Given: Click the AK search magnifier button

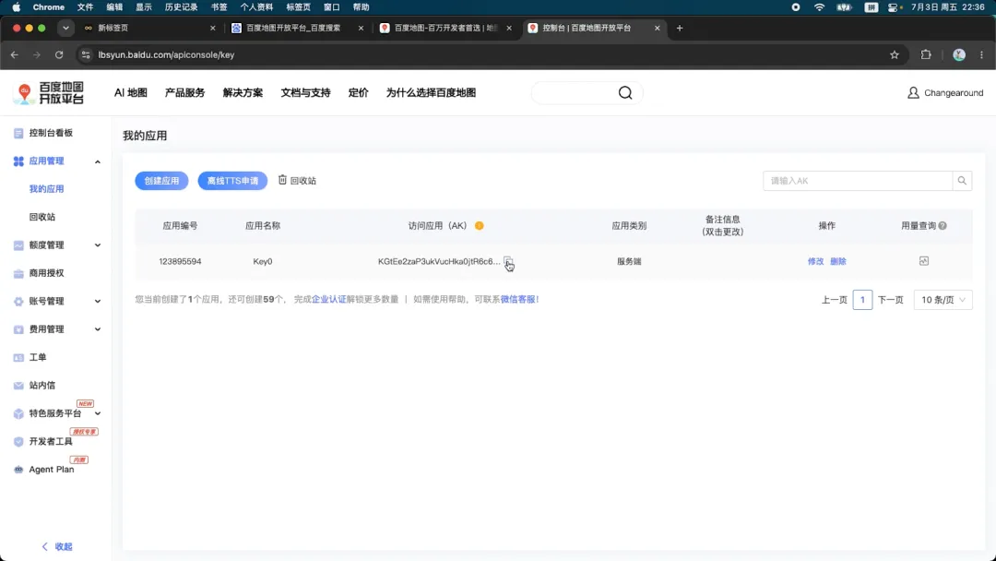Looking at the screenshot, I should 962,181.
